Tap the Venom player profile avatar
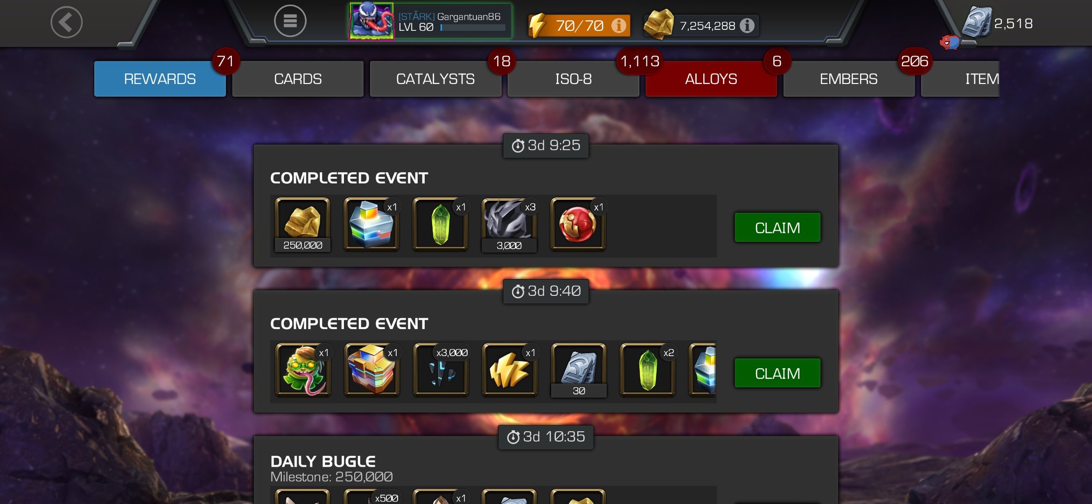The image size is (1092, 504). [372, 21]
